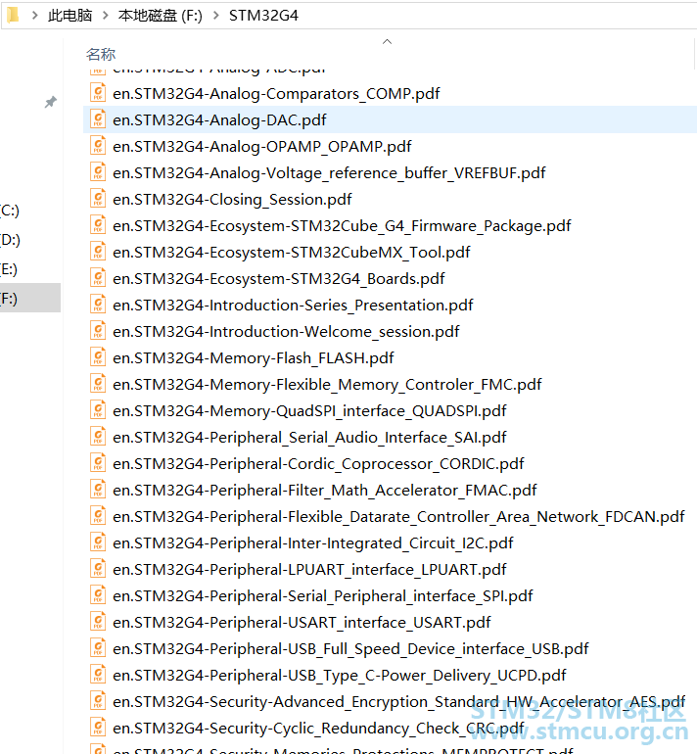Click PDF icon of FDCAN file
Image resolution: width=697 pixels, height=754 pixels.
98,515
